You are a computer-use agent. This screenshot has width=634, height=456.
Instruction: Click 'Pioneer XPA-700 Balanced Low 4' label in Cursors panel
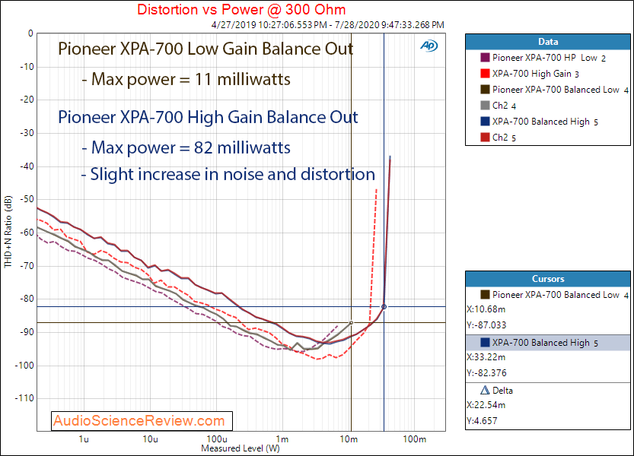click(560, 295)
